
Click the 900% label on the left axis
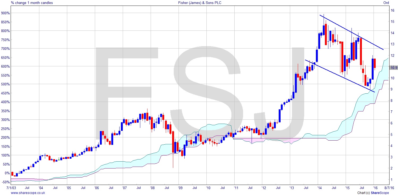6,13
